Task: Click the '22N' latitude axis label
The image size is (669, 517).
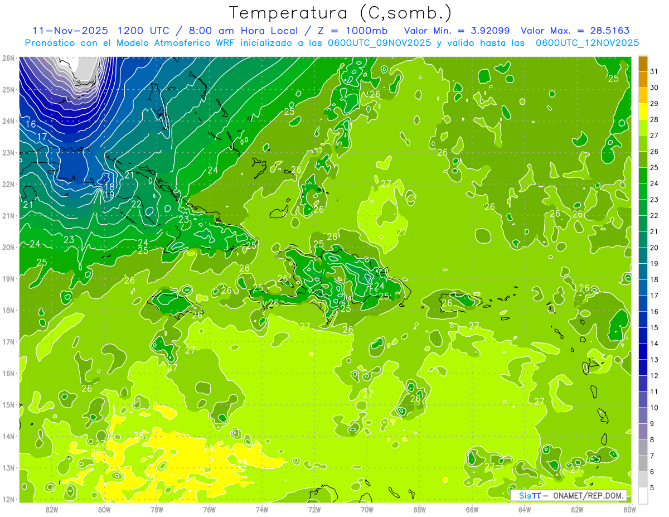Action: pos(8,184)
